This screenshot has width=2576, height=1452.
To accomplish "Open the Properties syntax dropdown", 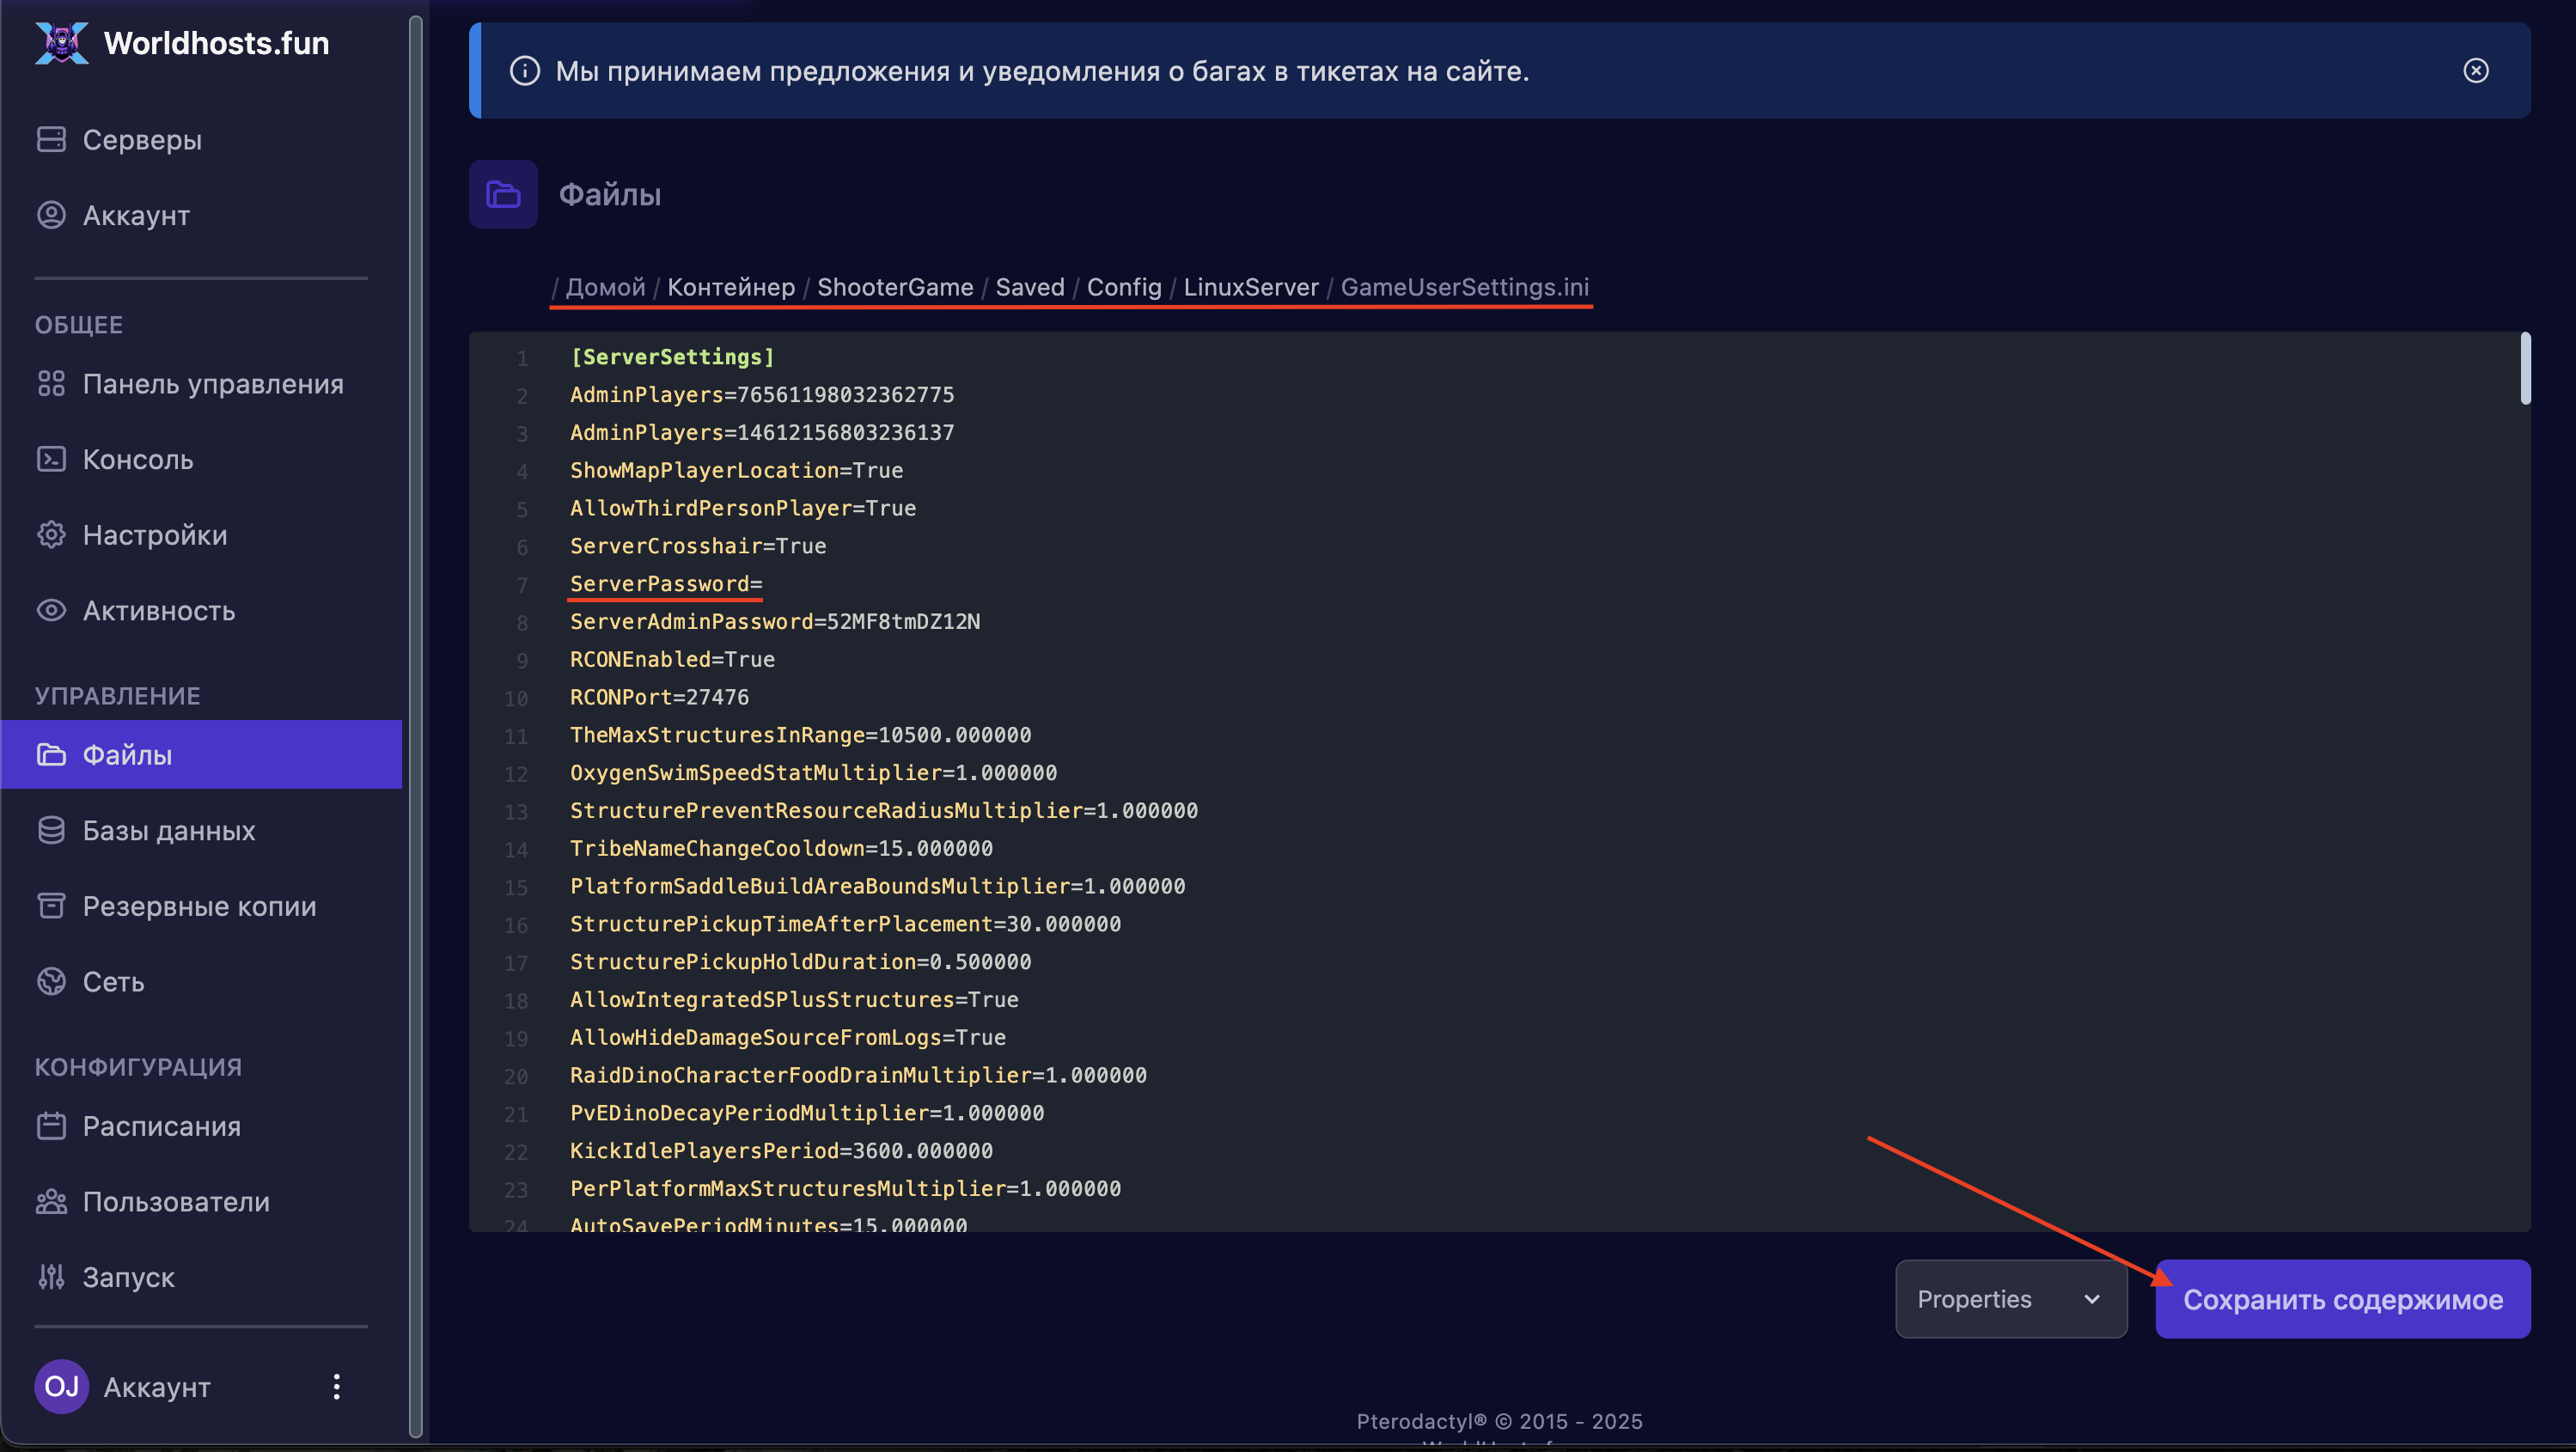I will click(2010, 1299).
